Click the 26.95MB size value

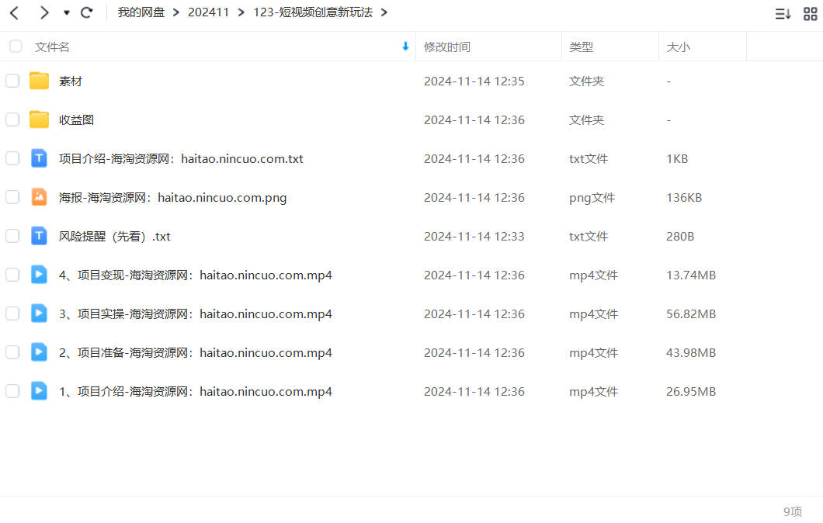[x=691, y=392]
